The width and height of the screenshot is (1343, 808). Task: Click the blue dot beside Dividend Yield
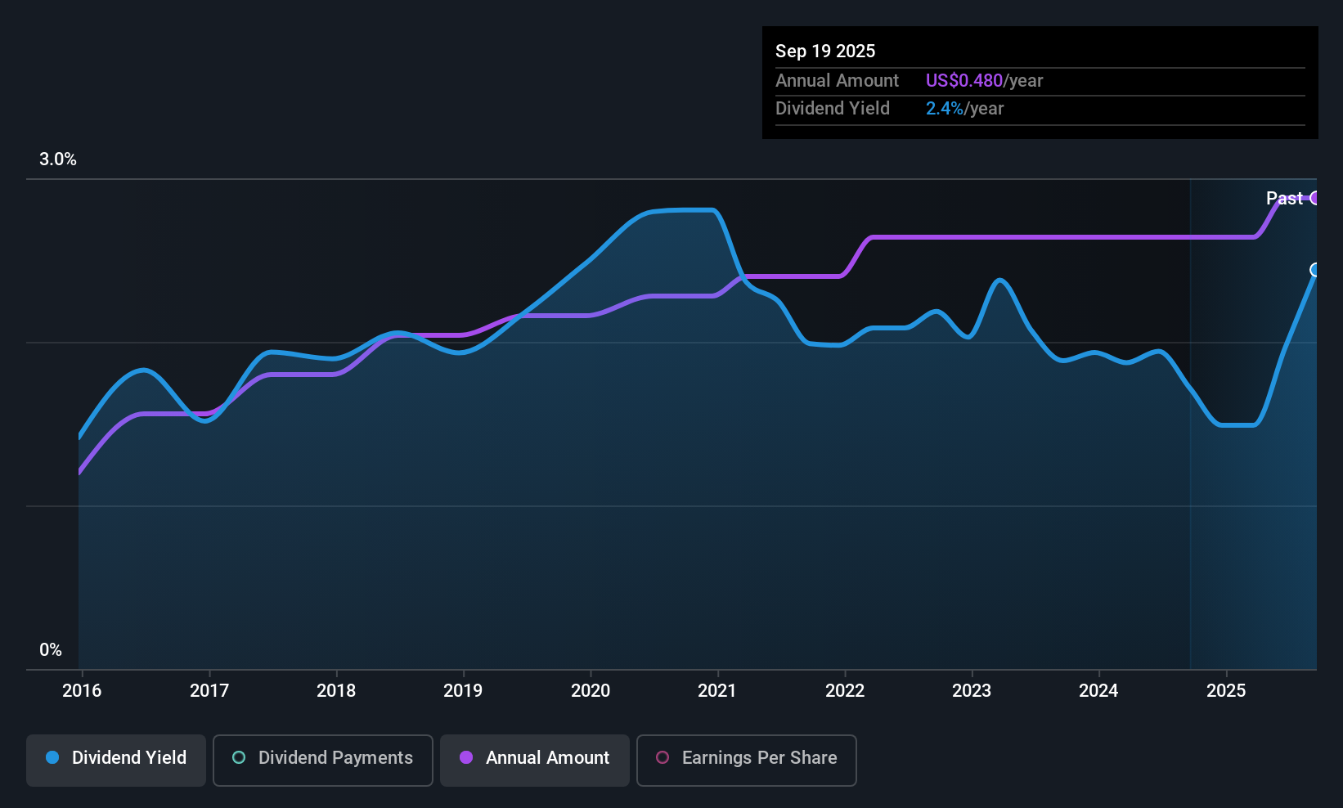(52, 758)
